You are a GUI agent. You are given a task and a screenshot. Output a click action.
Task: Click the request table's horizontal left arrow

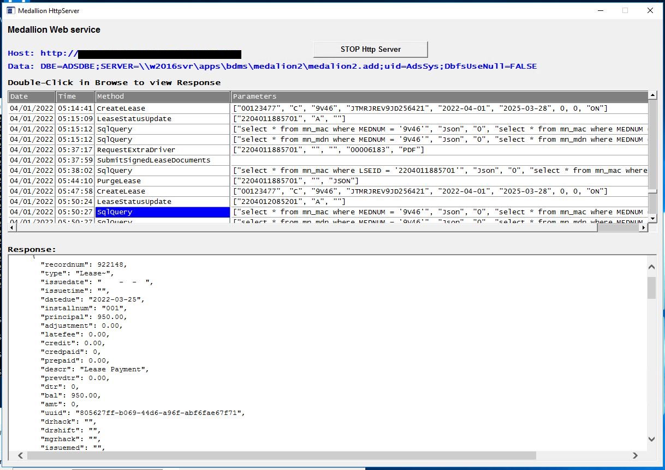(x=13, y=227)
